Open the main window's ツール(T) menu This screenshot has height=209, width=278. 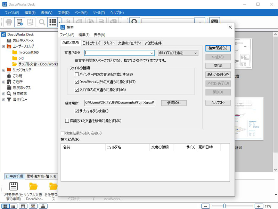click(99, 13)
